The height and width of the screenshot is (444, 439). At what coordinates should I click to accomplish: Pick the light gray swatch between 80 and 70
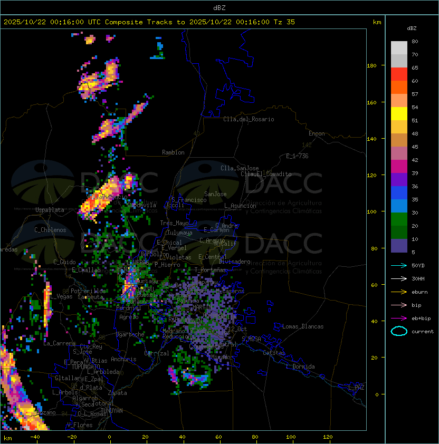tap(399, 48)
